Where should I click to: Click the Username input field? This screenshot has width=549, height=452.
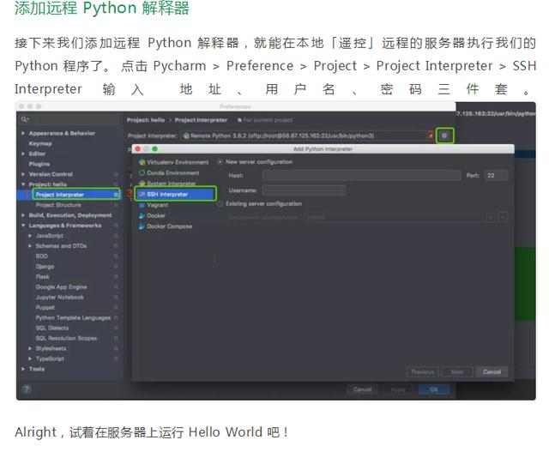click(x=304, y=190)
